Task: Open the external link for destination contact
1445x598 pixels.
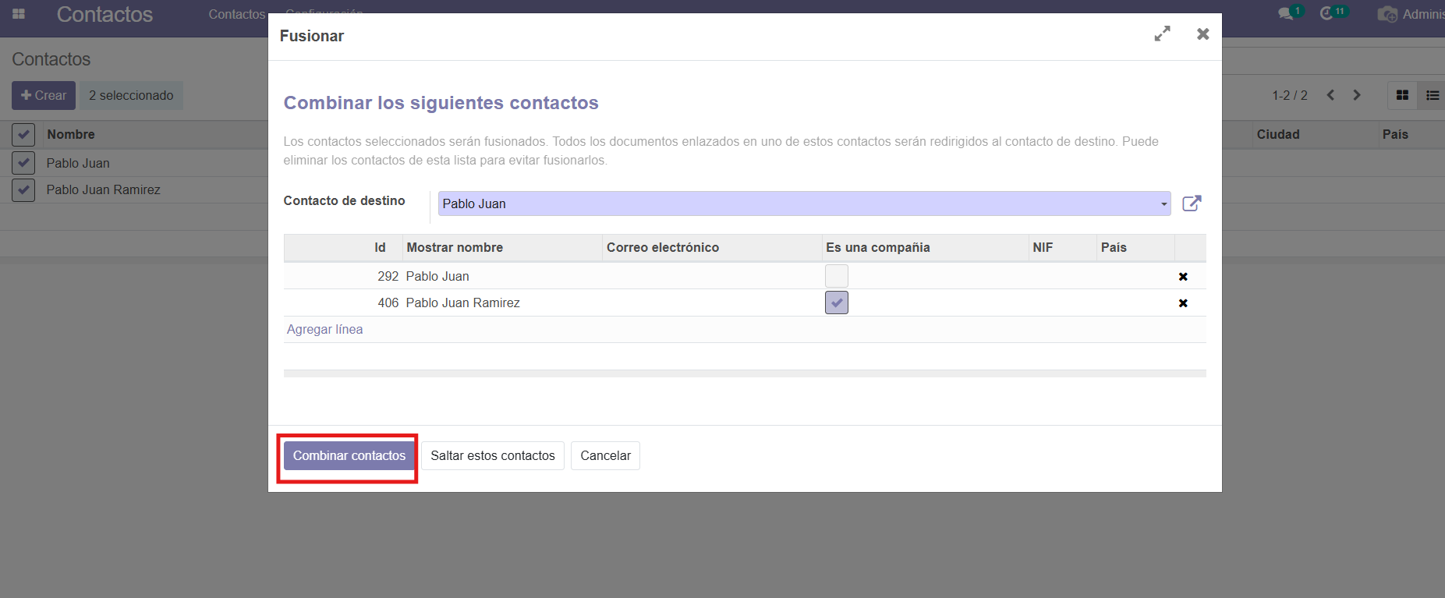Action: [x=1192, y=203]
